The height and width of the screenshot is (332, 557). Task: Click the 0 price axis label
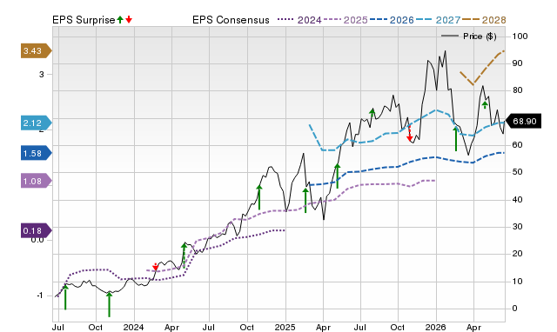pyautogui.click(x=514, y=309)
